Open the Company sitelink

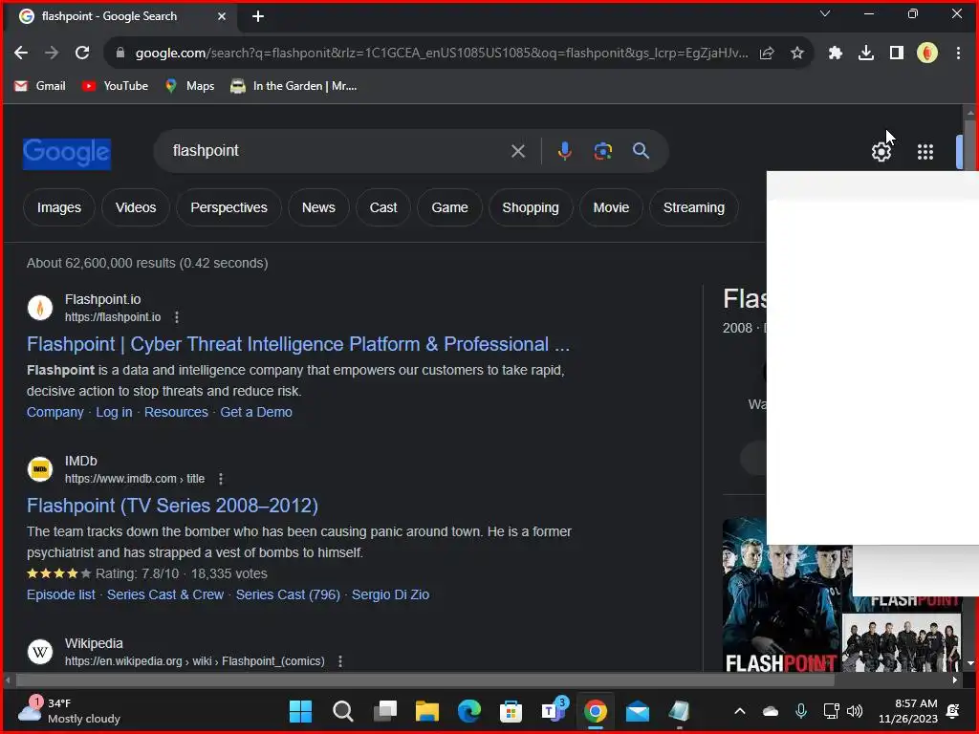54,412
